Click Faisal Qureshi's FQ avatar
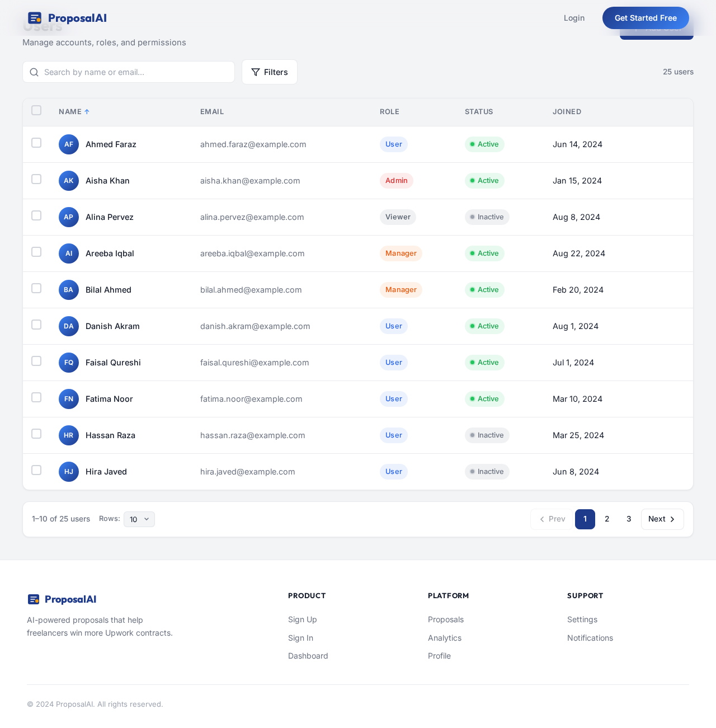This screenshot has width=716, height=728. coord(69,363)
